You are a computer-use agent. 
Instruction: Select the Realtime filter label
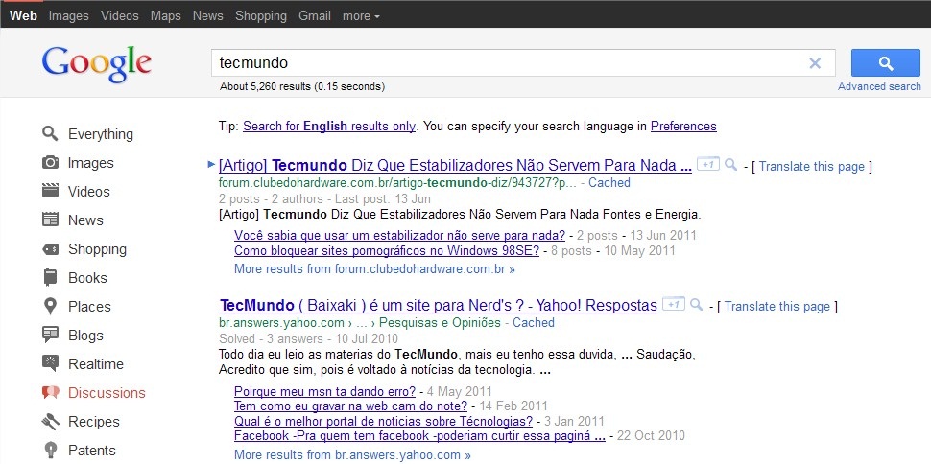pyautogui.click(x=96, y=363)
